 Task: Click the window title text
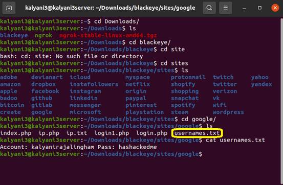click(110, 8)
